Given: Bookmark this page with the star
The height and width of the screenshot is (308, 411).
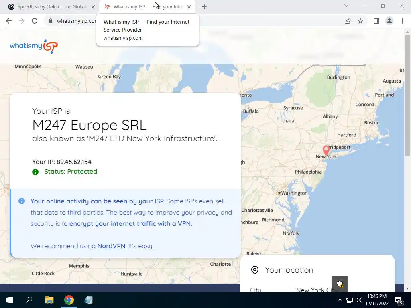Looking at the screenshot, I should point(360,21).
